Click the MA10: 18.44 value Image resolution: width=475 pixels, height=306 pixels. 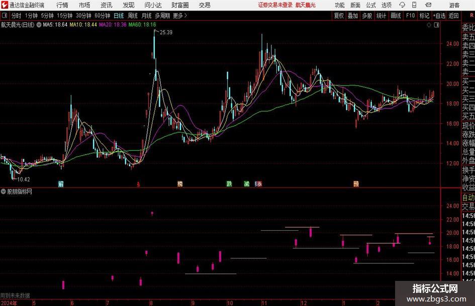point(83,25)
